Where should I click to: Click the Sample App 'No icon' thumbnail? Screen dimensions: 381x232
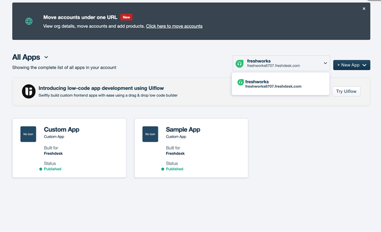150,134
